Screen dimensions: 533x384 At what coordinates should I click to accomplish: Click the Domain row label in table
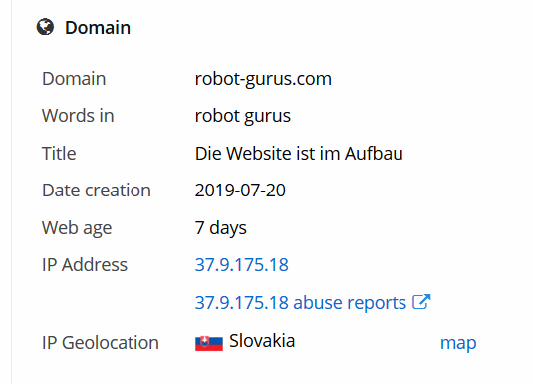click(74, 79)
